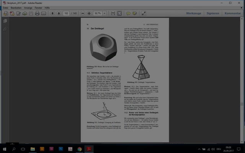Click the Print icon in the toolbar
245x153 pixels.
[37, 13]
